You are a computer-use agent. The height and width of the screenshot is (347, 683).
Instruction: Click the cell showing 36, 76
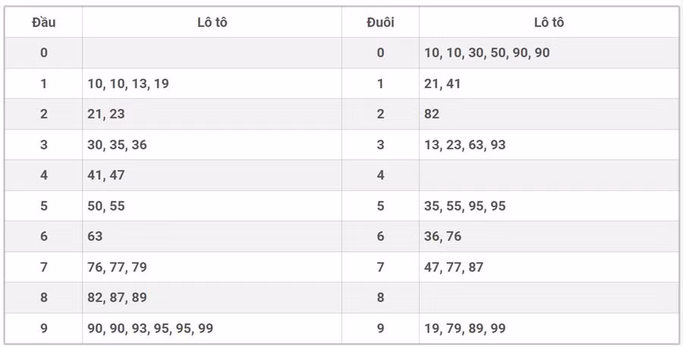click(443, 236)
